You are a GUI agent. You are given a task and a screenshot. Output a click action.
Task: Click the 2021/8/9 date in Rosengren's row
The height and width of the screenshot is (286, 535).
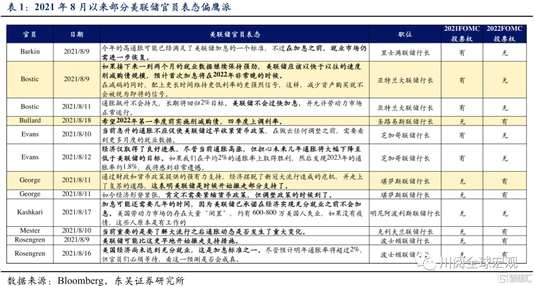(77, 240)
